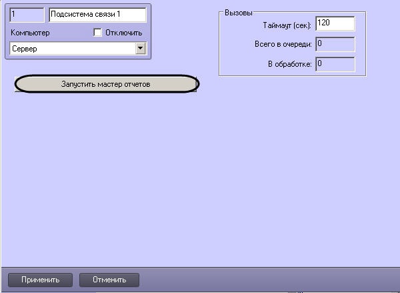Click the dark bar right of 'Отменить'
Image resolution: width=400 pixels, height=293 pixels.
pos(267,280)
